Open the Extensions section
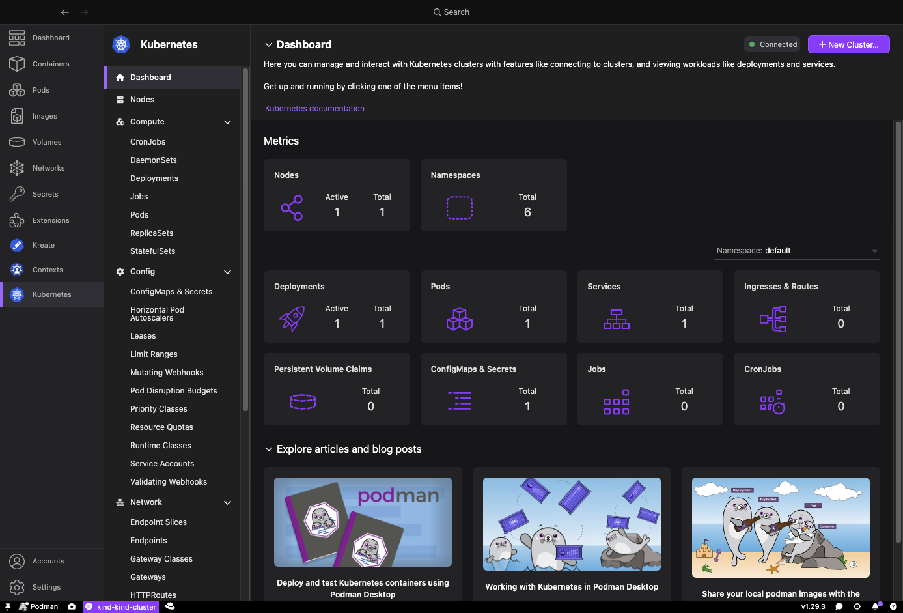 point(51,220)
